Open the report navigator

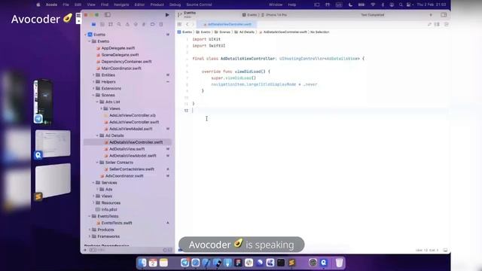(160, 24)
